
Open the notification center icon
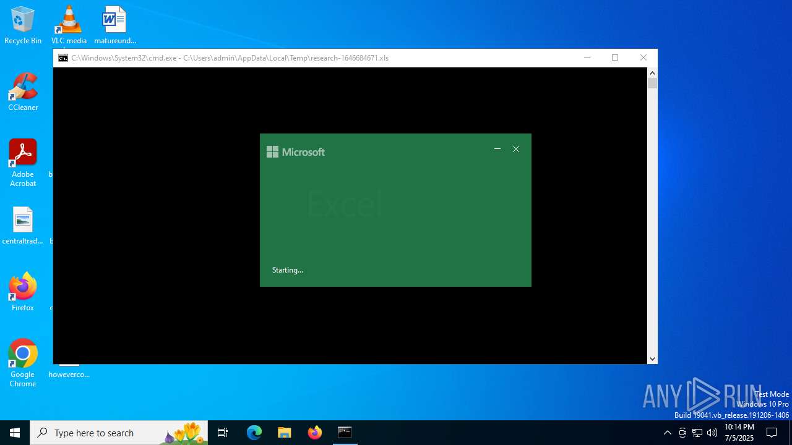click(772, 433)
